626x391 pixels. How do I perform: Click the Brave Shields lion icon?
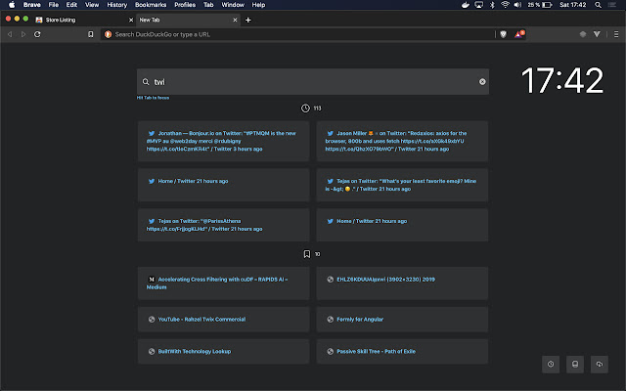(504, 34)
